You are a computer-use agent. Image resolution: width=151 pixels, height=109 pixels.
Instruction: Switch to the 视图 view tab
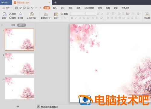click(108, 8)
